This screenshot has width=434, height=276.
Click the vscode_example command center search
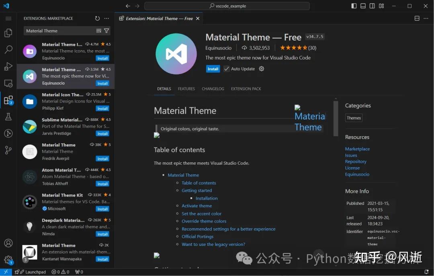click(227, 6)
